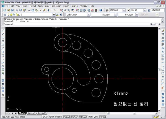The image size is (166, 119).
Task: Select the Ellipse draw tool
Action: point(3,63)
